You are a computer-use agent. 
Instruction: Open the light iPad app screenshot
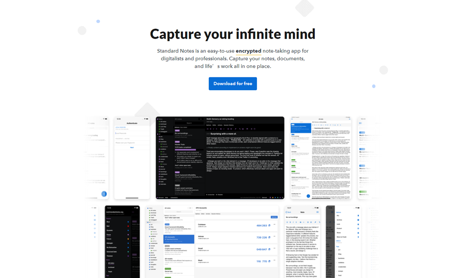tap(321, 158)
